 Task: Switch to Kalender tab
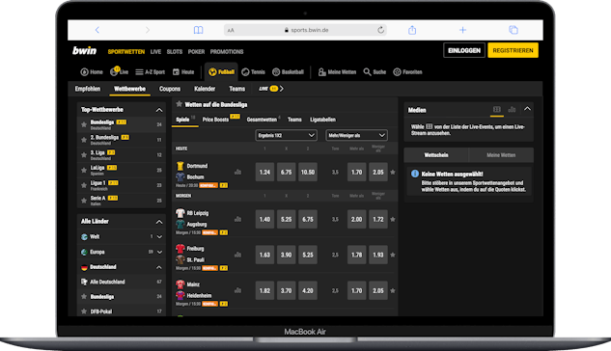[x=205, y=89]
